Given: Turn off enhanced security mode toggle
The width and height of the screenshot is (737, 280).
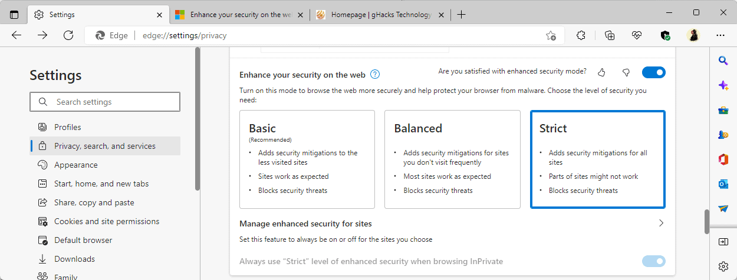Looking at the screenshot, I should [653, 72].
